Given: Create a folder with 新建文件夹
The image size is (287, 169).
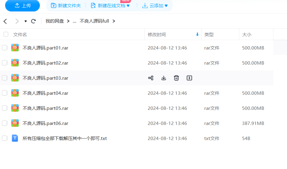Looking at the screenshot, I should [66, 5].
